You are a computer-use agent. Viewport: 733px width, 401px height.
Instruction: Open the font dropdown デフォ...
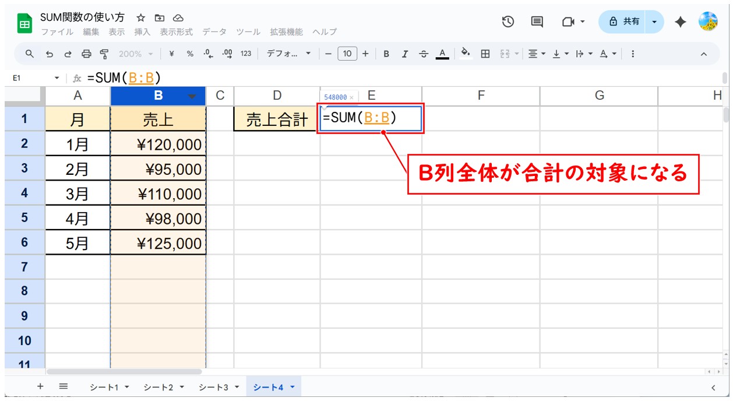click(289, 54)
